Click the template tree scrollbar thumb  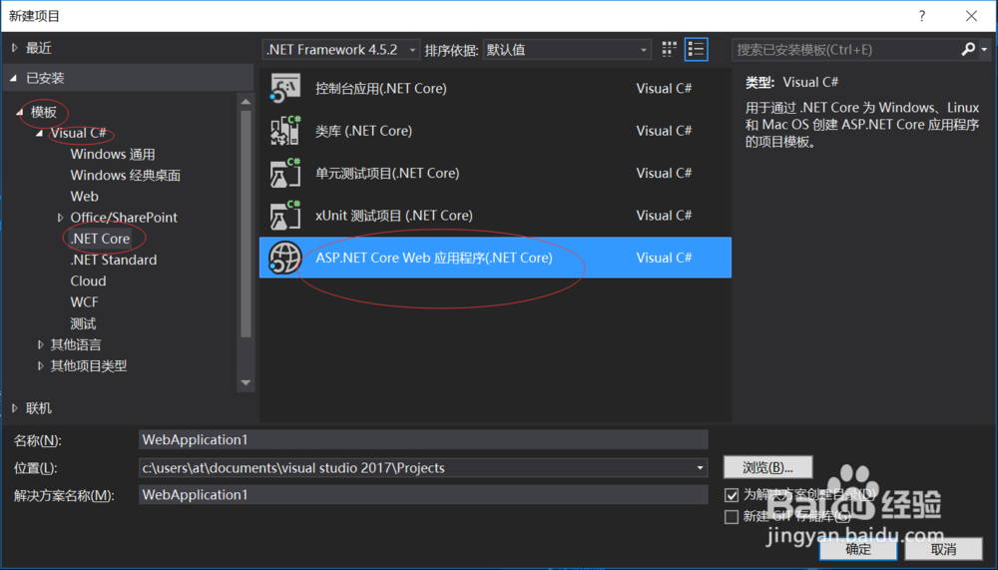click(x=246, y=225)
